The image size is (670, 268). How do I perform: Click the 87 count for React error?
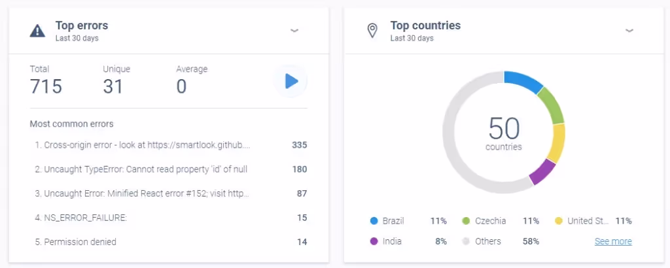tap(302, 193)
